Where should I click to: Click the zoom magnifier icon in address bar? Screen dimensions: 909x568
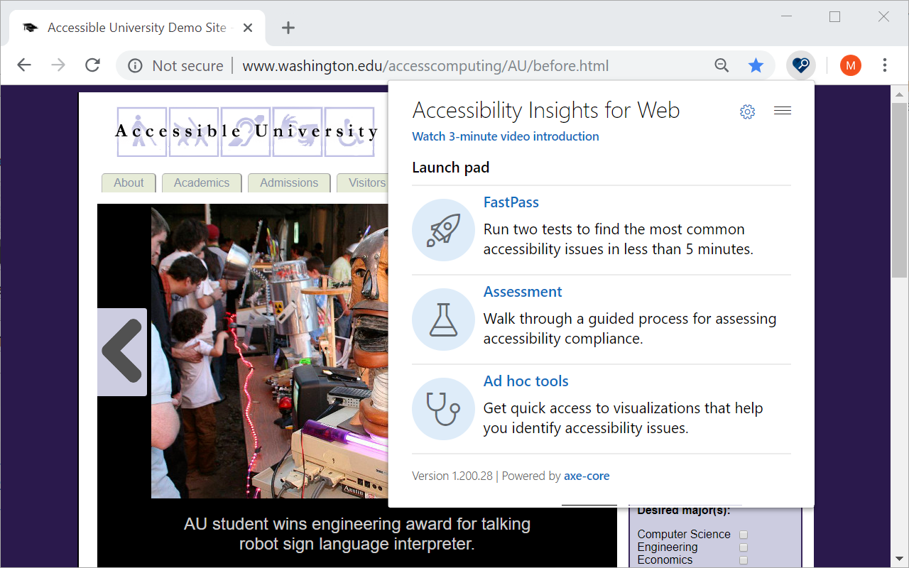pyautogui.click(x=722, y=65)
